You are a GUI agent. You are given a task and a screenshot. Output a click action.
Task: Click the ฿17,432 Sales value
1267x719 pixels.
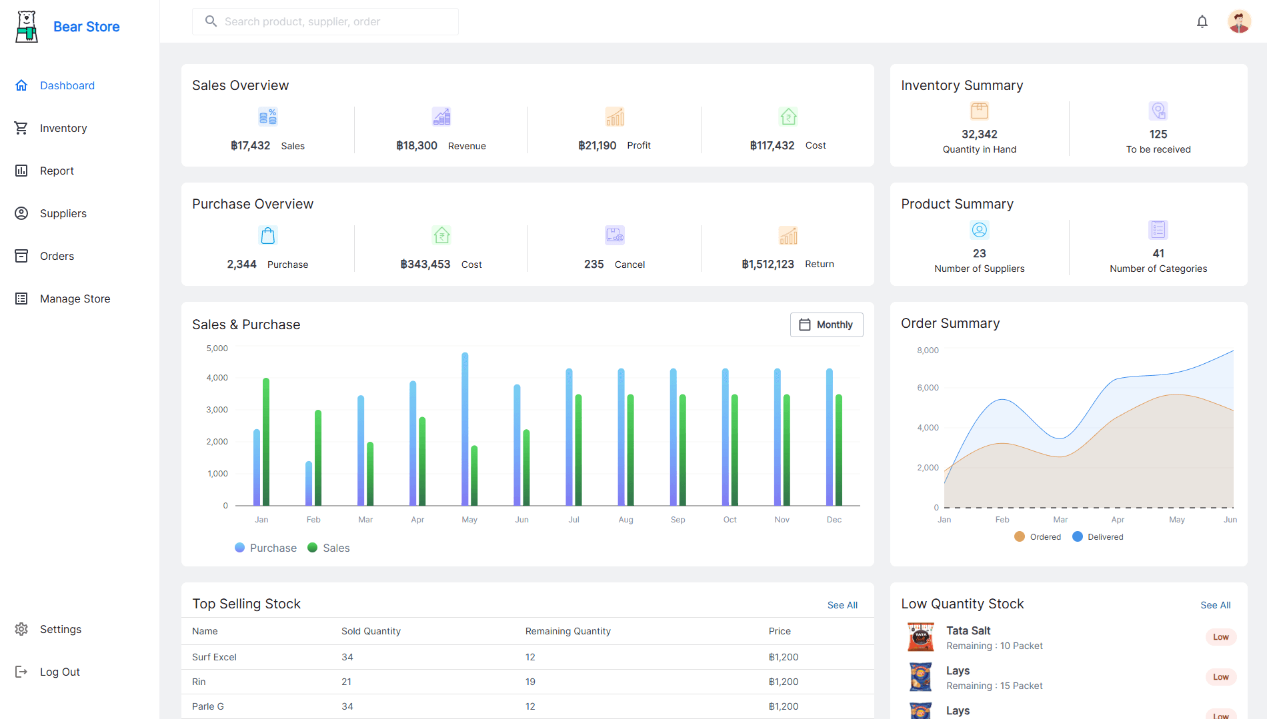250,145
